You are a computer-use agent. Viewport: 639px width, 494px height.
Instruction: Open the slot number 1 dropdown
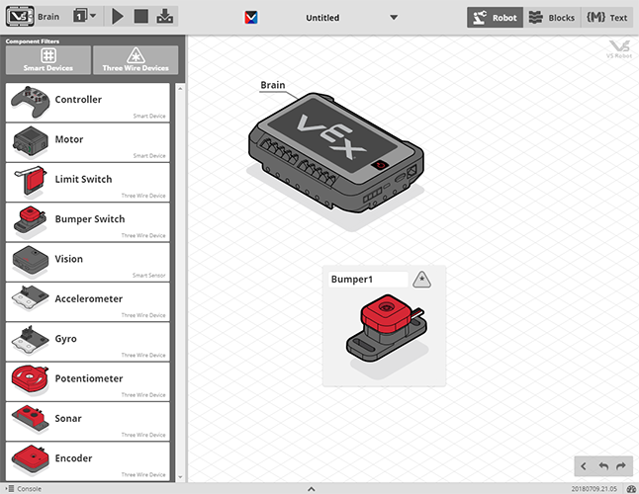[84, 16]
